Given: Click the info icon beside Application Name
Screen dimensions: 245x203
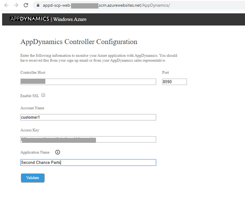Looking at the screenshot, I should pos(57,153).
